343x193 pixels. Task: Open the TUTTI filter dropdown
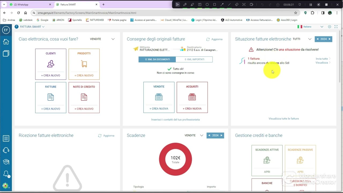tap(302, 39)
